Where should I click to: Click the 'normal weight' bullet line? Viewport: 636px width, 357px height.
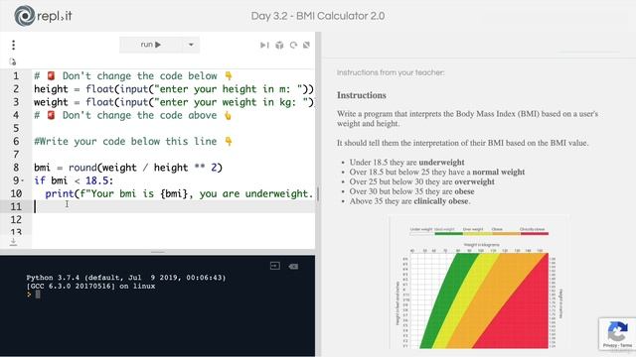pos(437,172)
